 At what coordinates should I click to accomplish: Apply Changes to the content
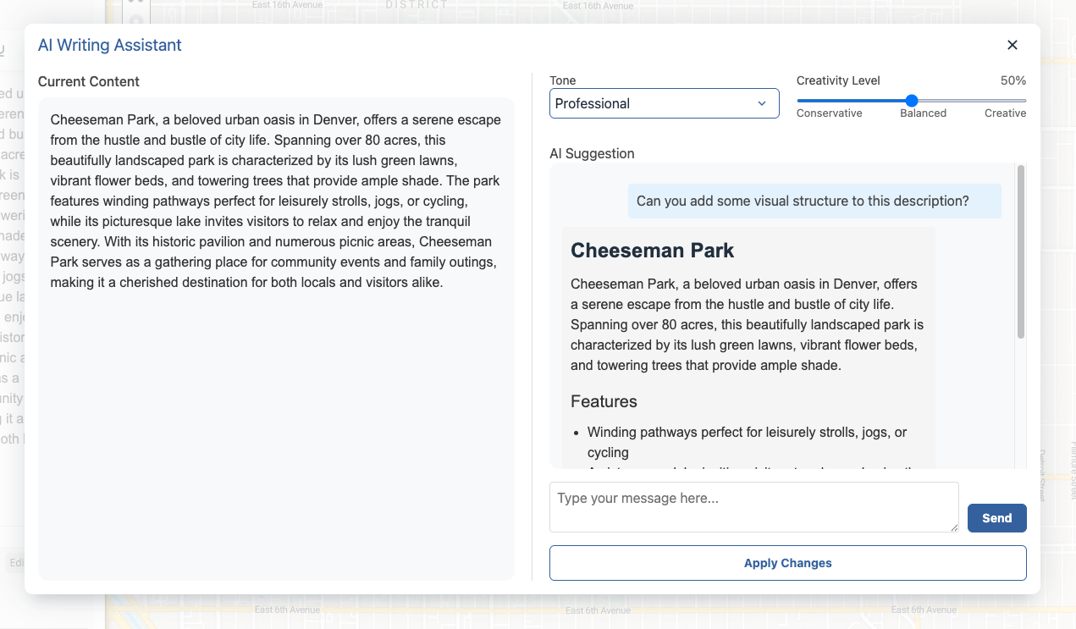coord(788,563)
